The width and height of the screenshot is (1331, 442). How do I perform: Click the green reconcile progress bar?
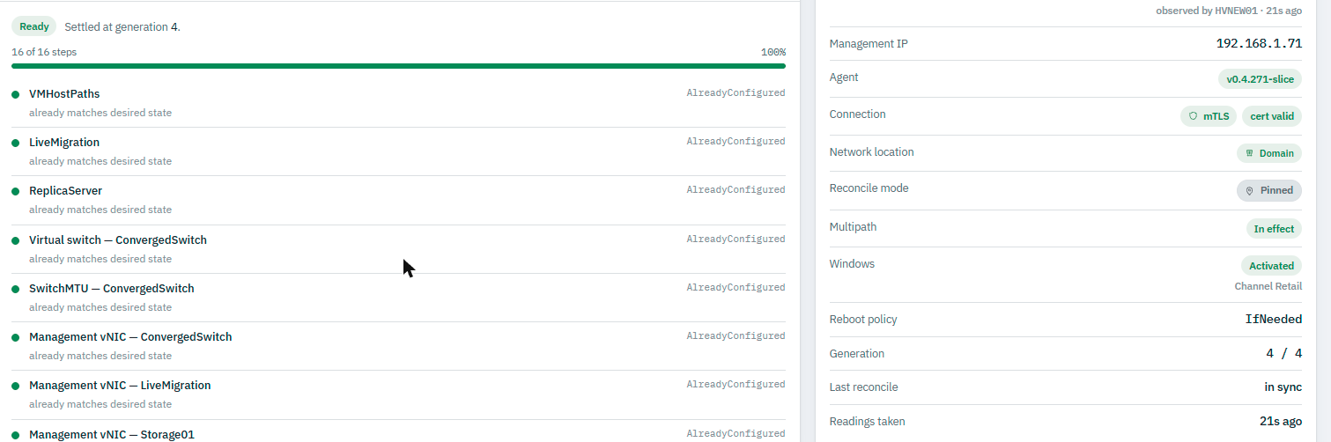398,65
